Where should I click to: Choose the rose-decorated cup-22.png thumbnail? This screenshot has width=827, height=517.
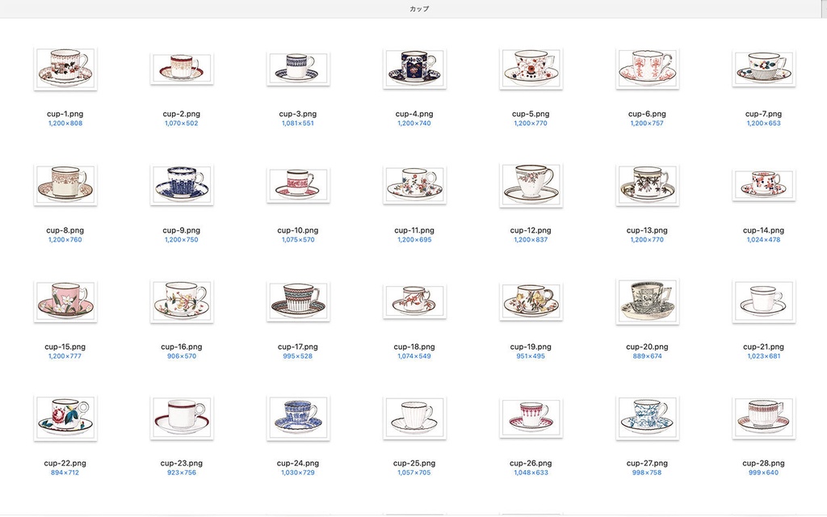pyautogui.click(x=65, y=418)
